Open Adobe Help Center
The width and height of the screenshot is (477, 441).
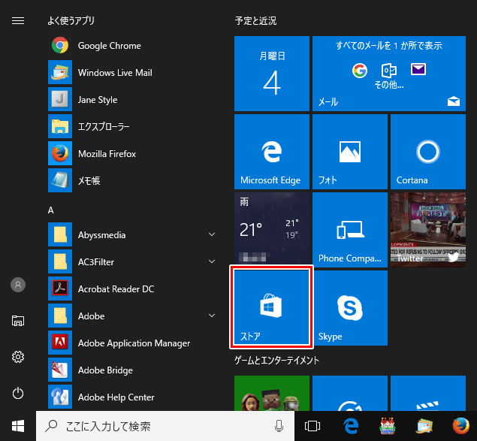(133, 397)
